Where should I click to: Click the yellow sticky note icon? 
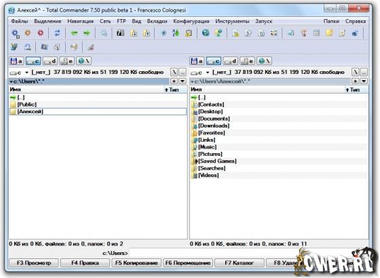tap(329, 33)
